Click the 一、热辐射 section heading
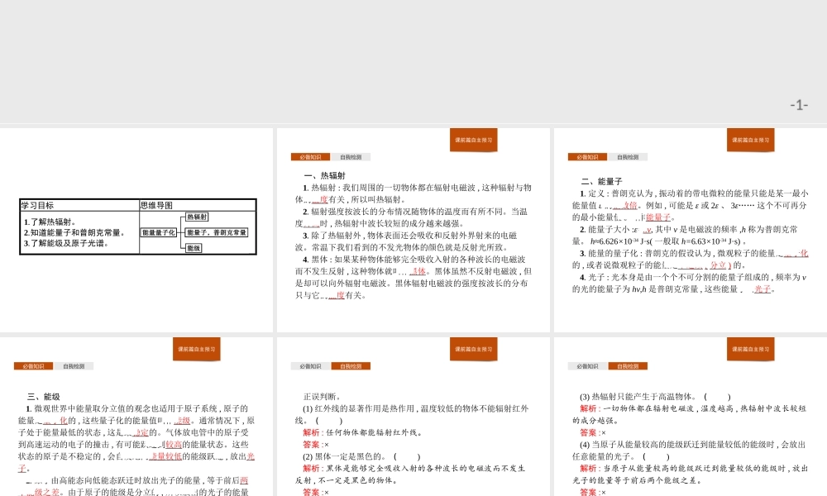Screen dimensions: 827x496 coord(324,176)
